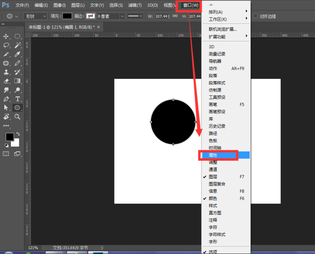Expand the Workspace submenu
Screen dimensions: 315x254
[226, 19]
